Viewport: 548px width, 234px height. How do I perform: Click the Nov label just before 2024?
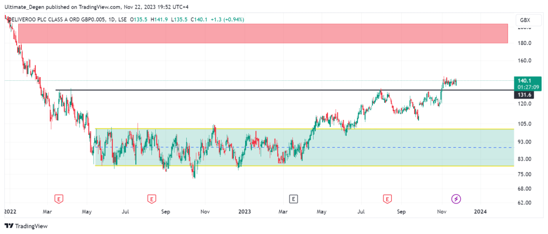pos(442,212)
